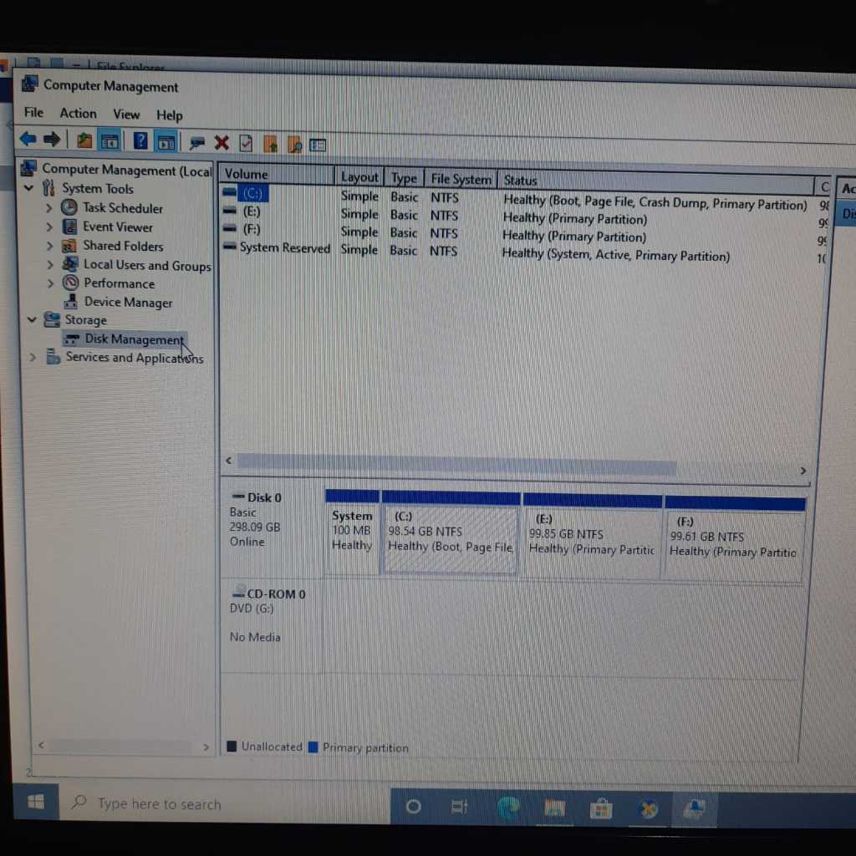Viewport: 856px width, 856px height.
Task: Open the Help menu
Action: pyautogui.click(x=169, y=115)
